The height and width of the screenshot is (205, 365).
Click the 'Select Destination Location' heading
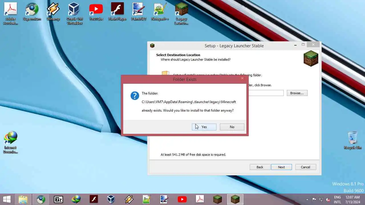click(x=178, y=55)
